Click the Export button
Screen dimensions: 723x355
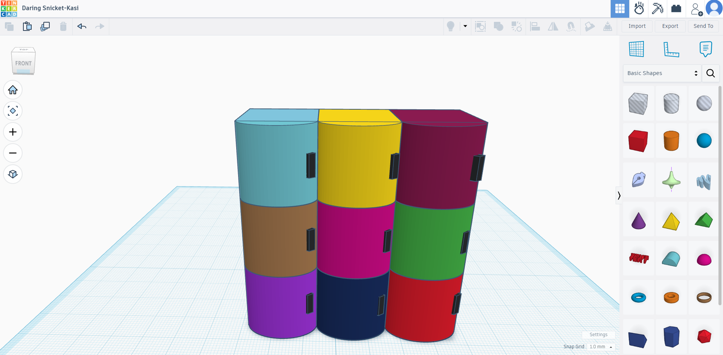tap(670, 26)
